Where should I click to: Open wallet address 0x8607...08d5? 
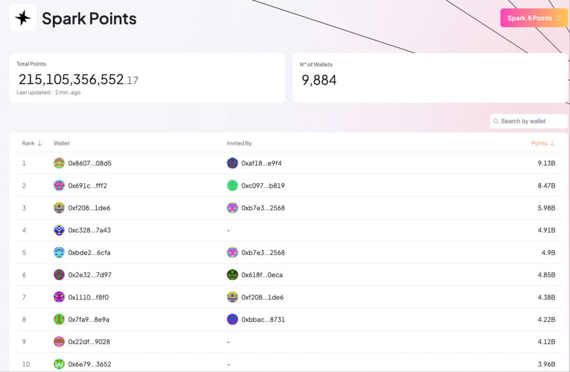(x=90, y=163)
